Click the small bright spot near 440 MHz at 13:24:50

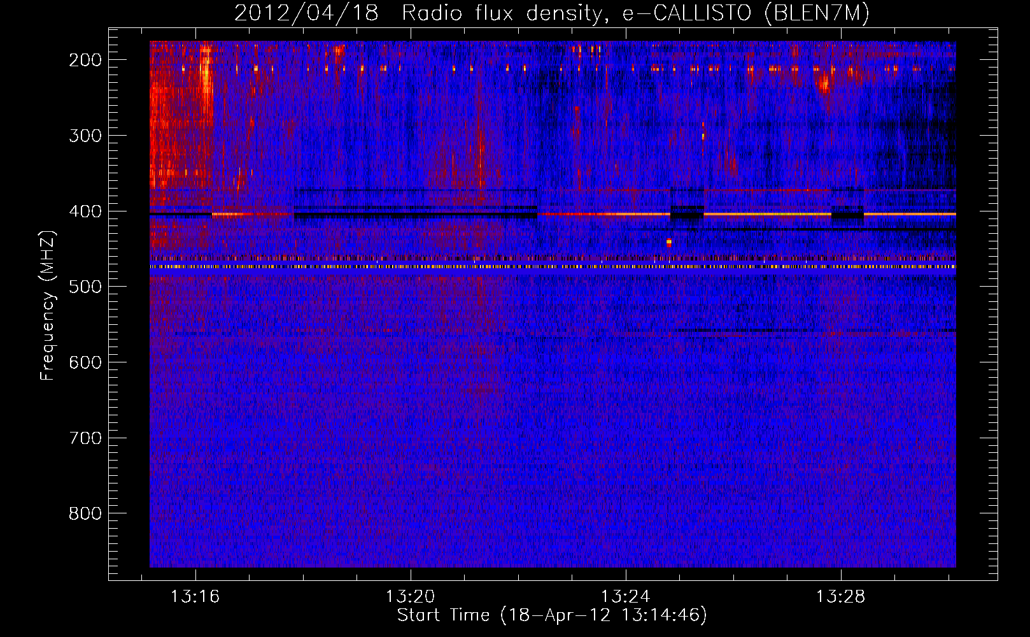pyautogui.click(x=668, y=242)
